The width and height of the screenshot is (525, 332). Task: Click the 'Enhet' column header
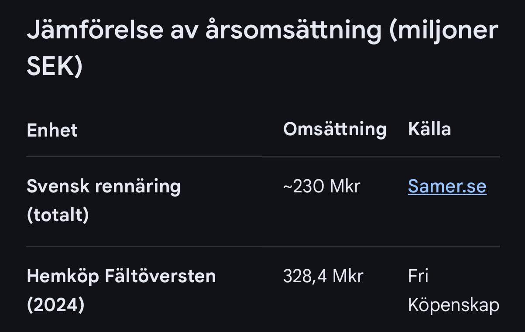[52, 130]
